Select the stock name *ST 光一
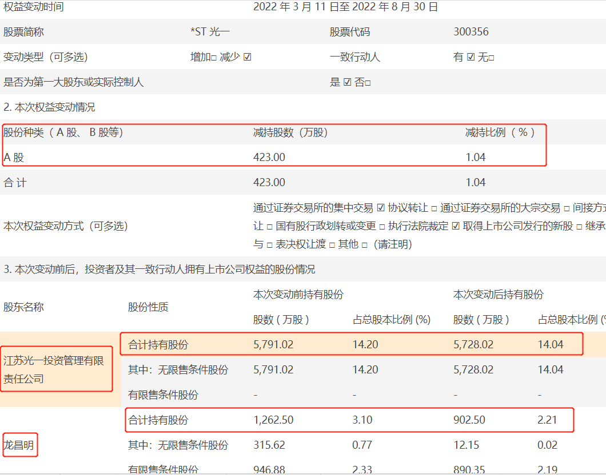The image size is (606, 475). (x=210, y=31)
